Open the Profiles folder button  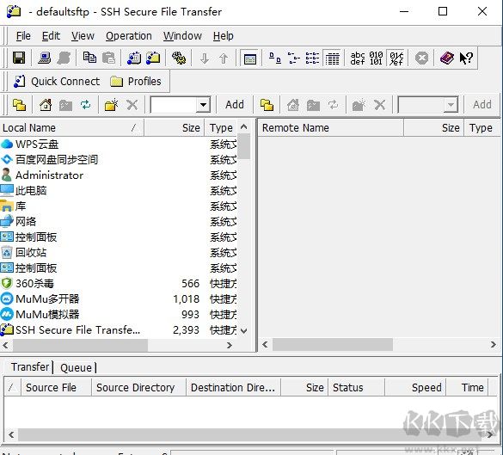pos(135,81)
